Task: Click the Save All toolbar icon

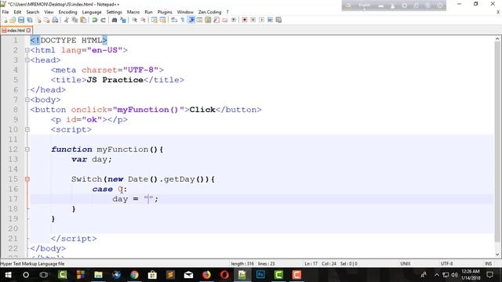Action: pyautogui.click(x=30, y=20)
